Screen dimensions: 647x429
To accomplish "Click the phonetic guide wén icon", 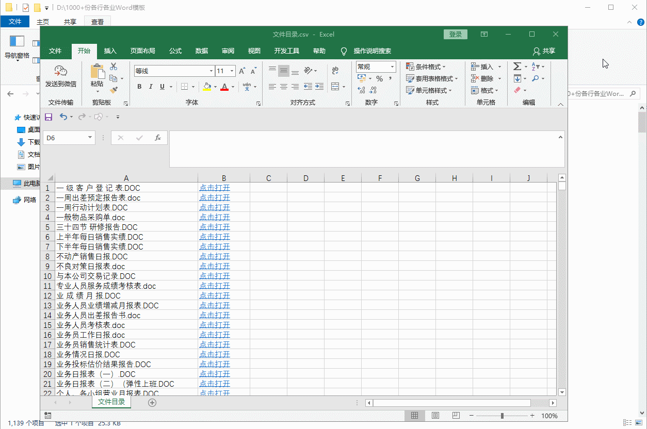I will (247, 87).
